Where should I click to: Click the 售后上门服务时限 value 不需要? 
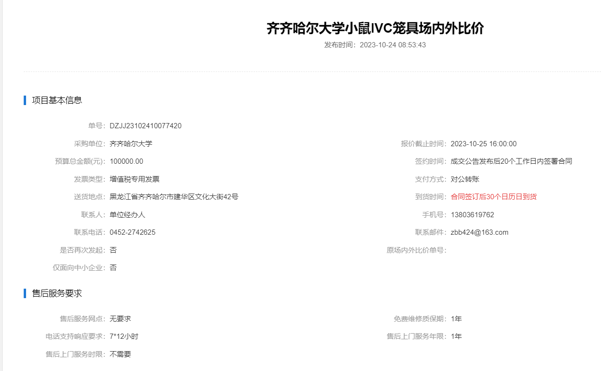[120, 354]
